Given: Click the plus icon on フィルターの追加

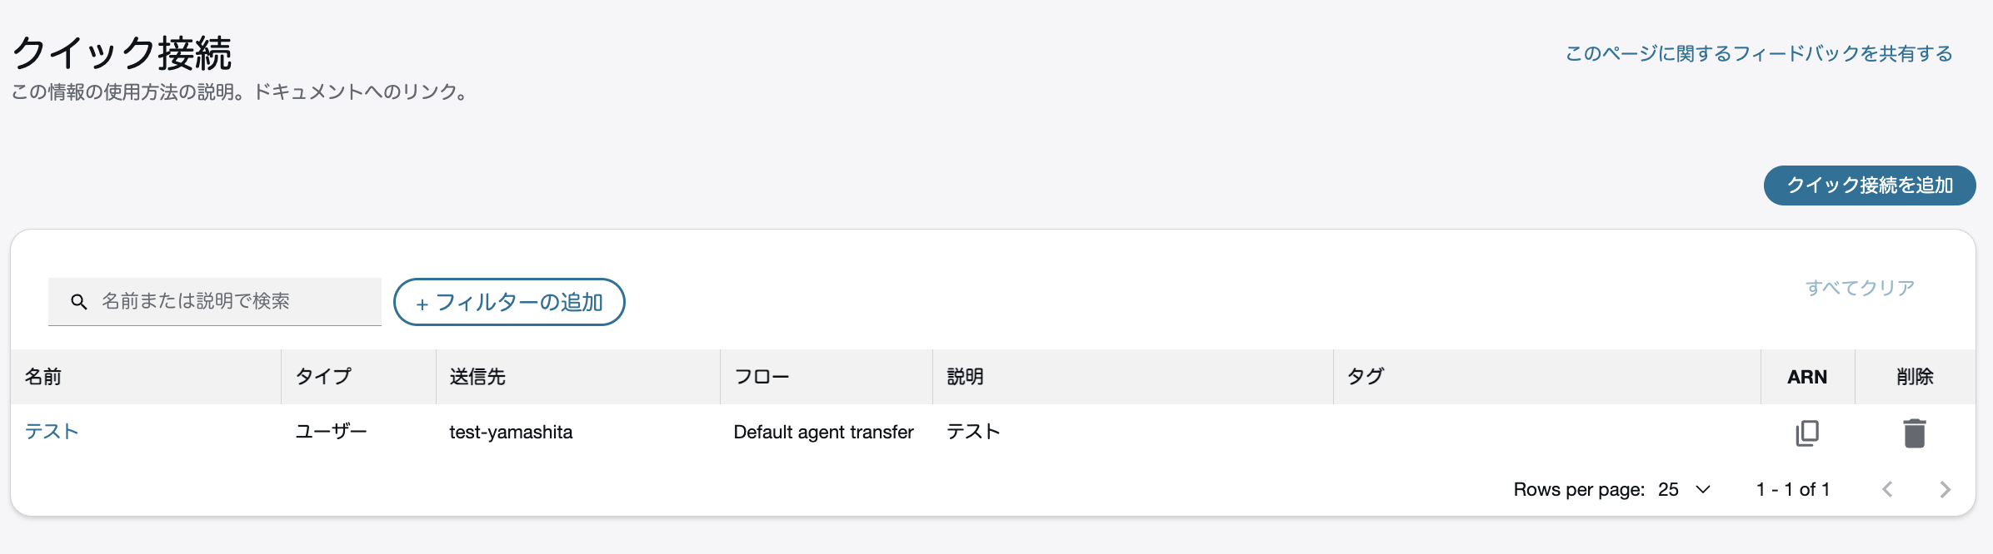Looking at the screenshot, I should point(423,302).
